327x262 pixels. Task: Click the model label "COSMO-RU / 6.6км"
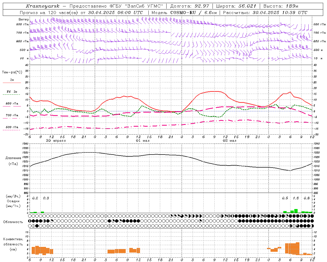(194, 13)
